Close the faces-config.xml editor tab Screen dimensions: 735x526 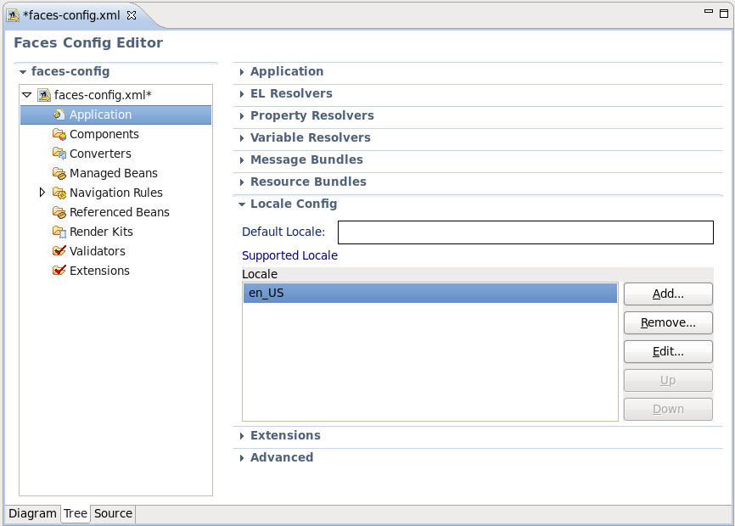[x=132, y=15]
